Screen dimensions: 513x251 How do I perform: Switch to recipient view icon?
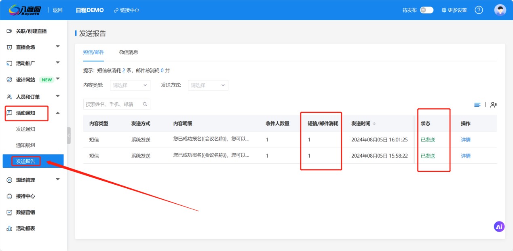493,105
